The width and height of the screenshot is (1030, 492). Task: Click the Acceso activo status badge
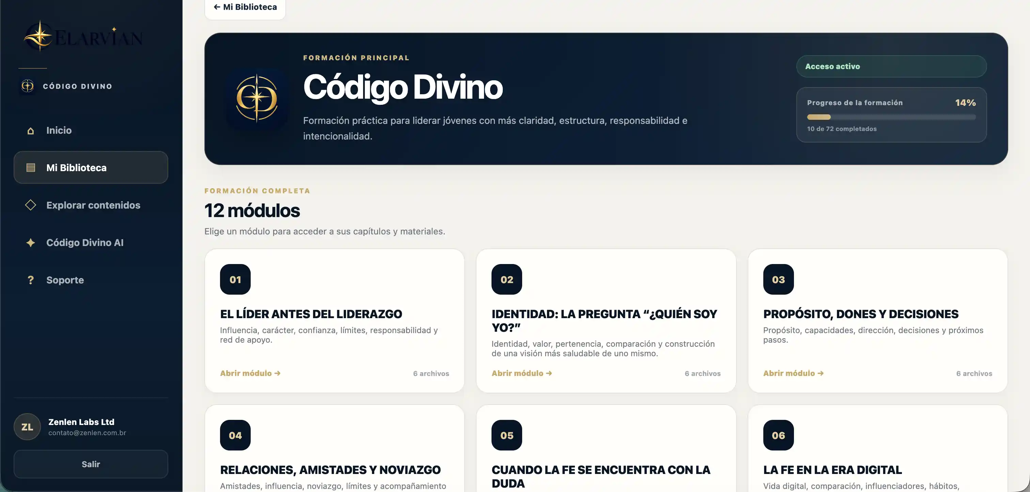(891, 66)
